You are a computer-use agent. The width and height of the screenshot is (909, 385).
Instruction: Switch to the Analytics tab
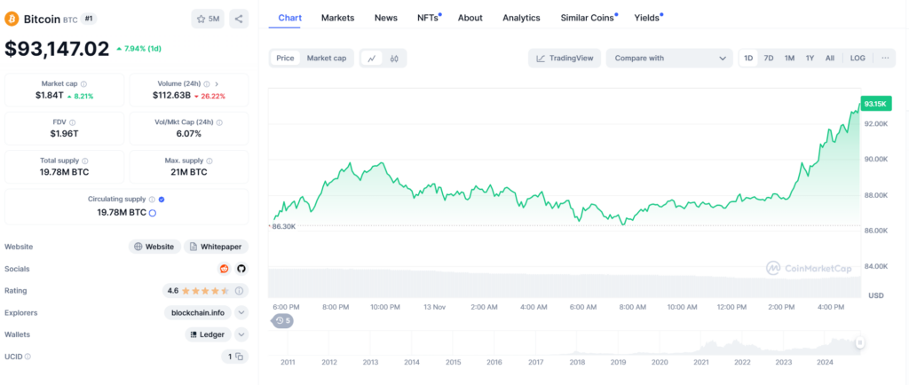click(521, 18)
